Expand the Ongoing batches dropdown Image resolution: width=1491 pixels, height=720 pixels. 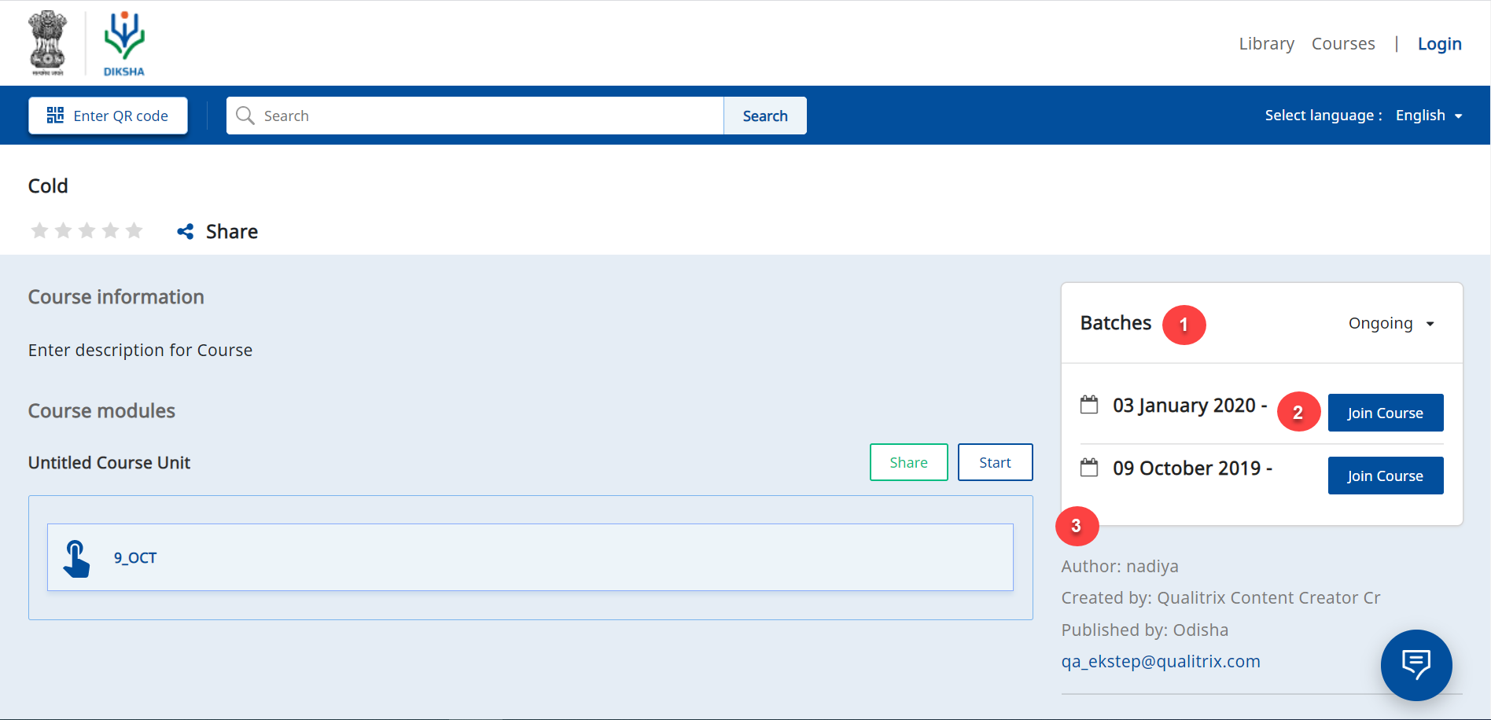(1391, 324)
